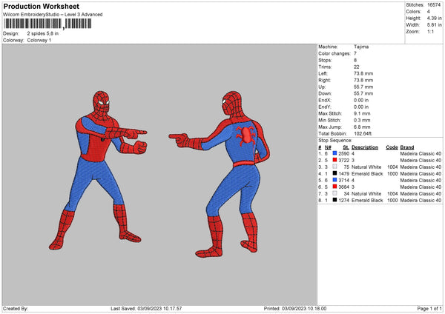Pick the red swatch beside 3684 stitches
445x314 pixels.
(335, 187)
